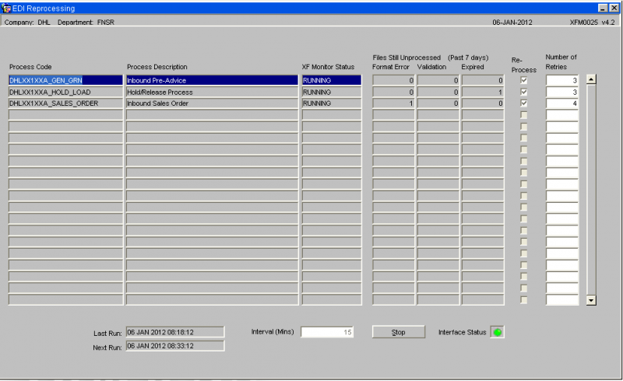Click the Interval (Mins) field showing 15
This screenshot has height=381, width=623.
[x=327, y=332]
